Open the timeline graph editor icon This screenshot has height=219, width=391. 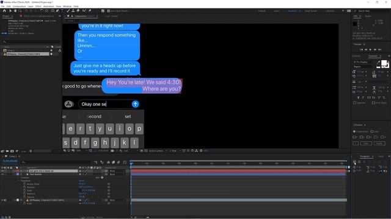click(125, 162)
